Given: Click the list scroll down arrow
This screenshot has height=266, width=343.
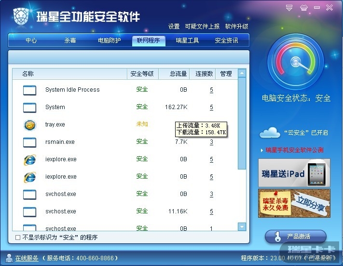Looking at the screenshot, I should point(242,227).
